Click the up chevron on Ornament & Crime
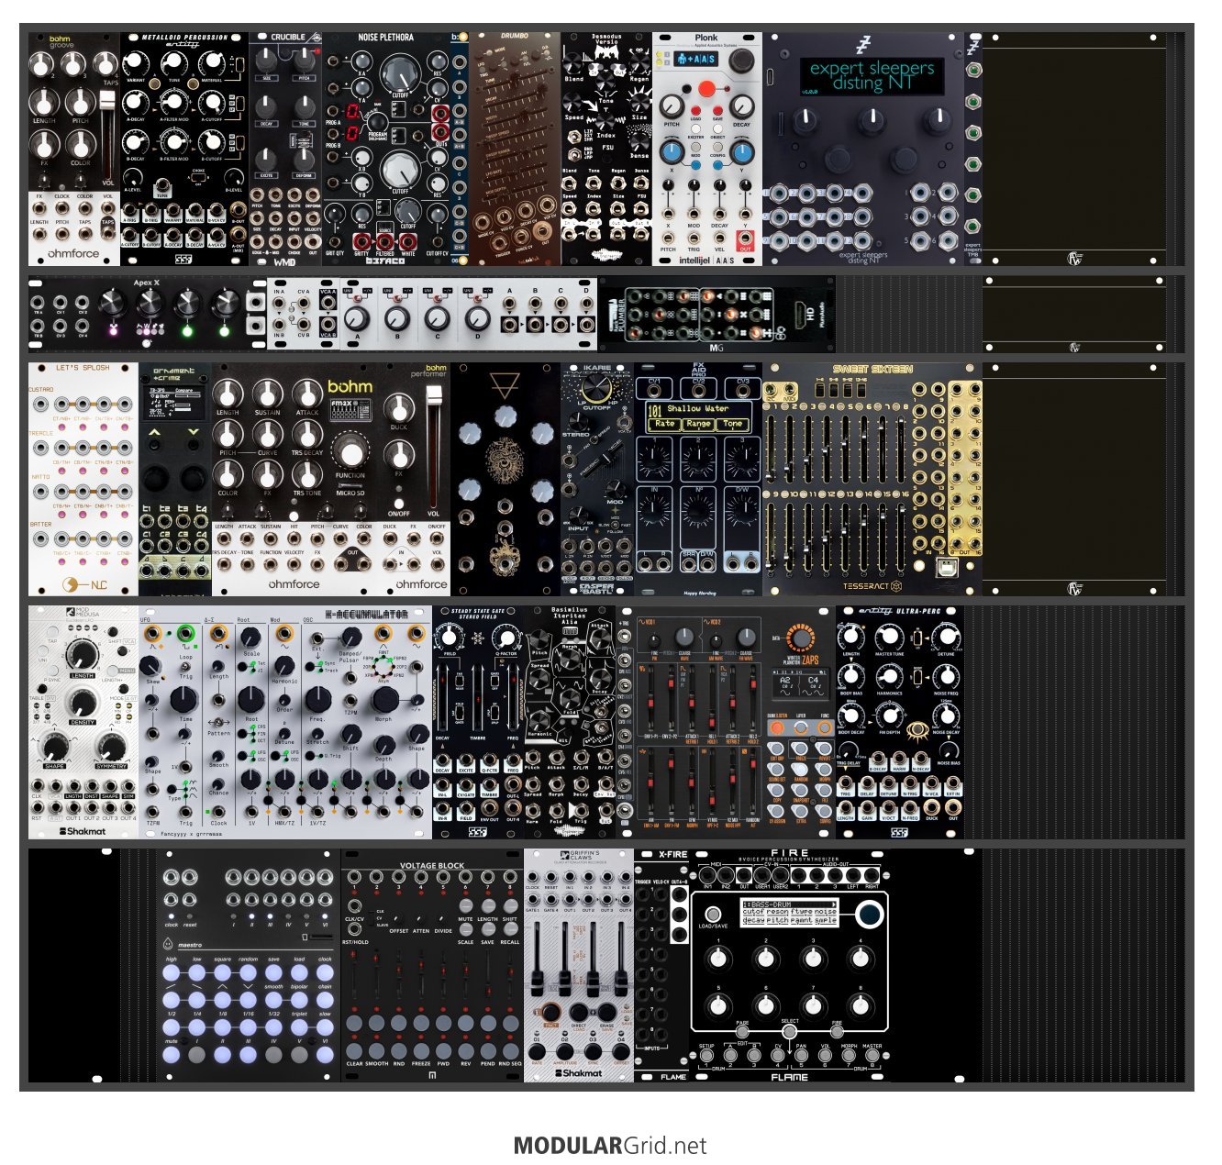1222x1165 pixels. (155, 432)
